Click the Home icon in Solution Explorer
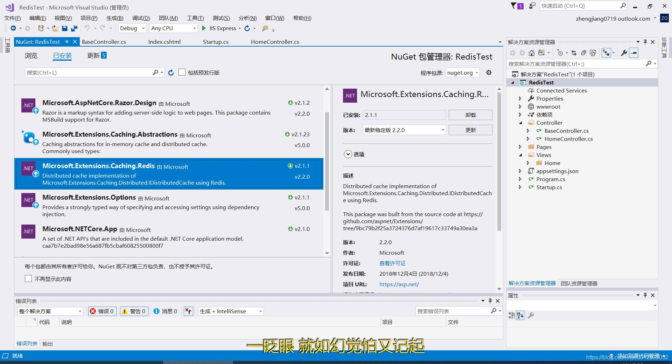 [531, 53]
